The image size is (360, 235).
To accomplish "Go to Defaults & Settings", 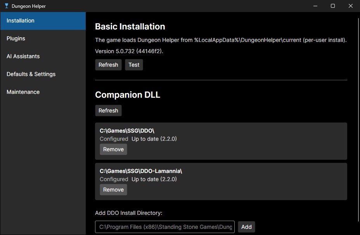I will click(43, 74).
